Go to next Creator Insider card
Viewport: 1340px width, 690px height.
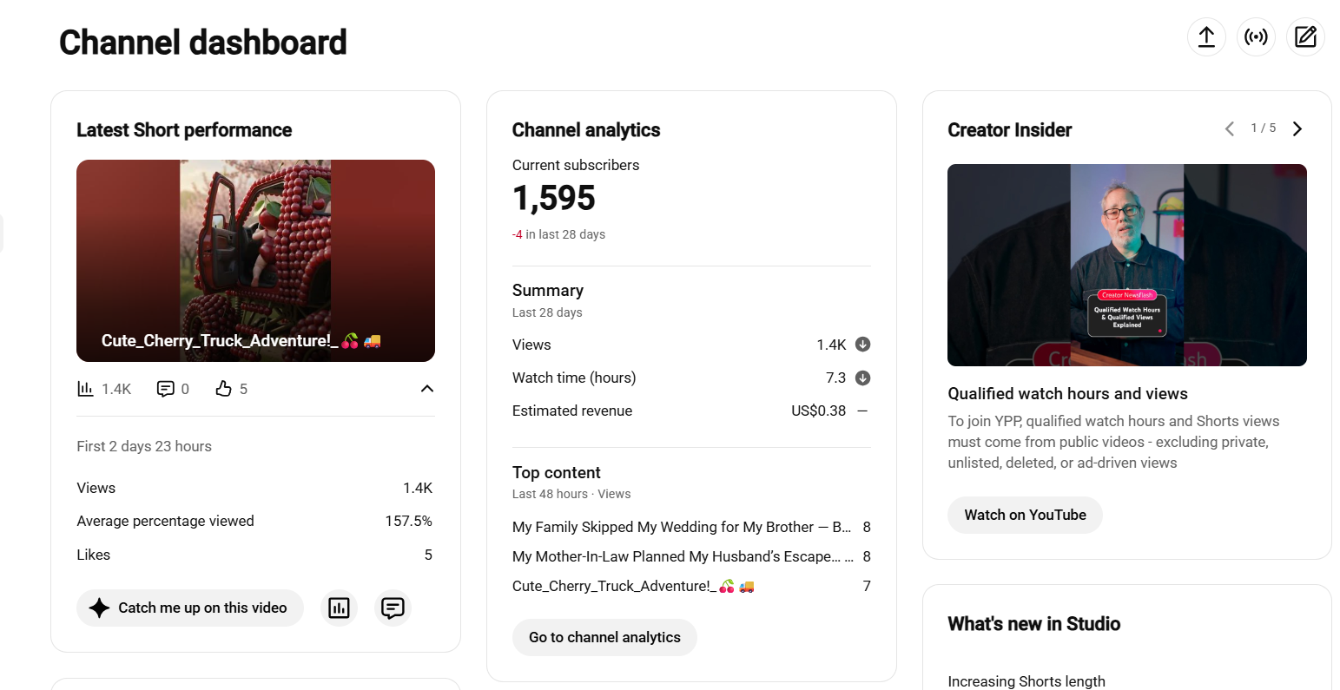click(x=1297, y=128)
